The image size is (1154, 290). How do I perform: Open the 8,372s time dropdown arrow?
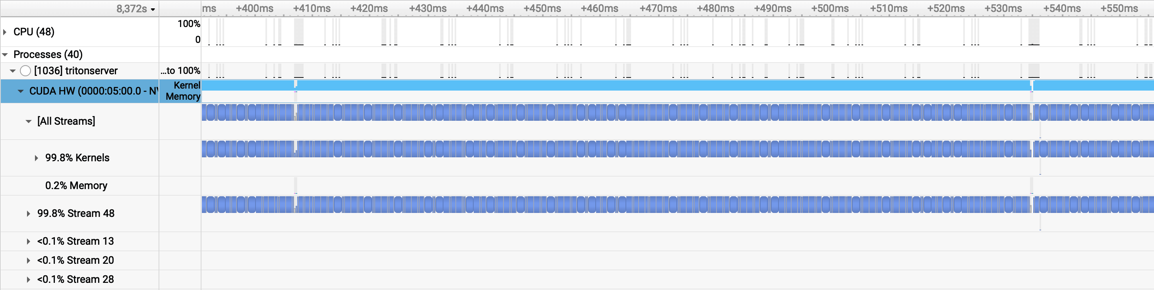[x=153, y=10]
